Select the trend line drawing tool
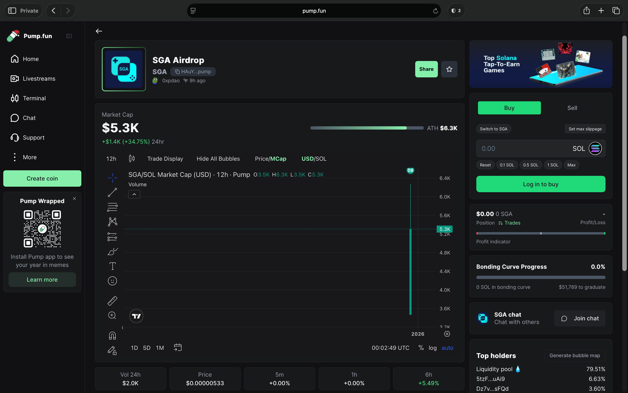The width and height of the screenshot is (628, 393). tap(112, 193)
